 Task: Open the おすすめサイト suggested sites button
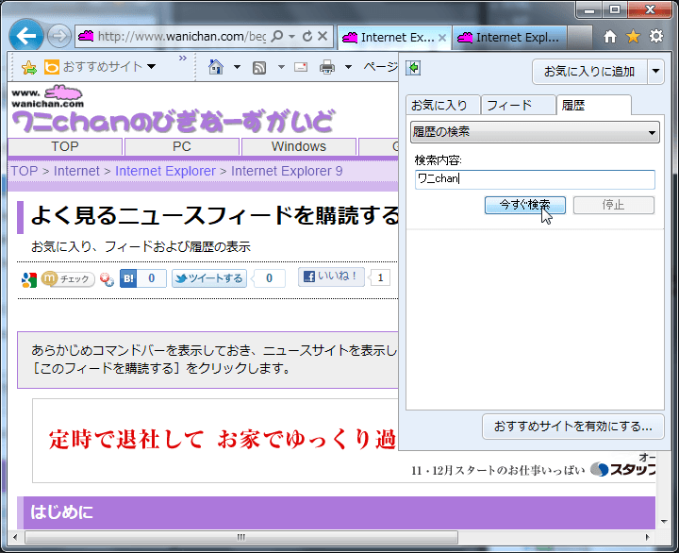(100, 67)
